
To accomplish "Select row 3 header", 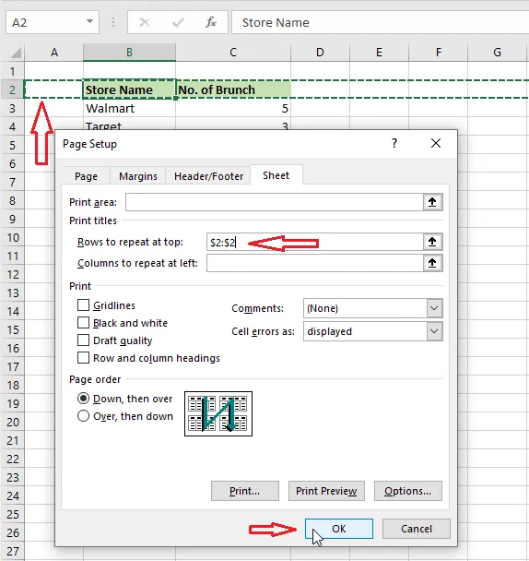I will (12, 108).
